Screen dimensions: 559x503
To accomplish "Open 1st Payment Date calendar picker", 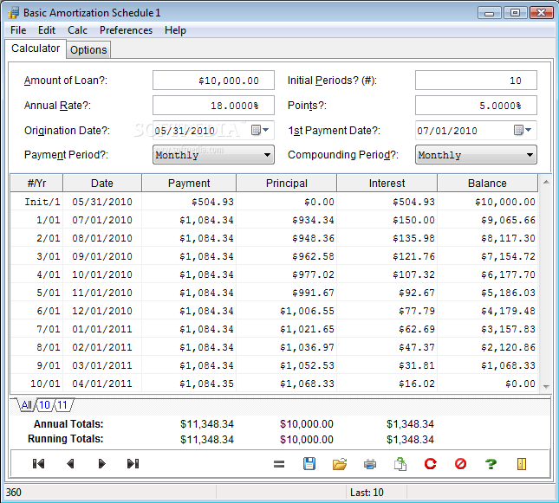I will pos(523,130).
